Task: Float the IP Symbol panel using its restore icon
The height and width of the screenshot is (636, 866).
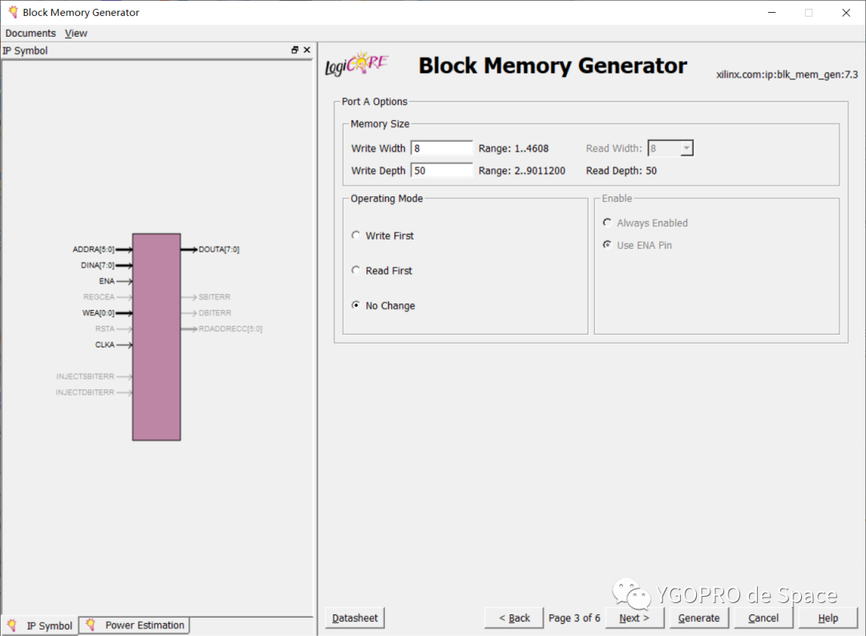Action: (x=295, y=50)
